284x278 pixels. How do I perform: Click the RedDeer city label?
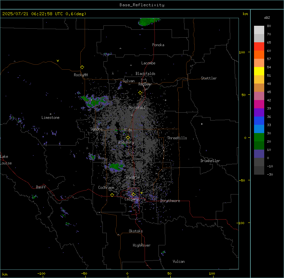(145, 84)
